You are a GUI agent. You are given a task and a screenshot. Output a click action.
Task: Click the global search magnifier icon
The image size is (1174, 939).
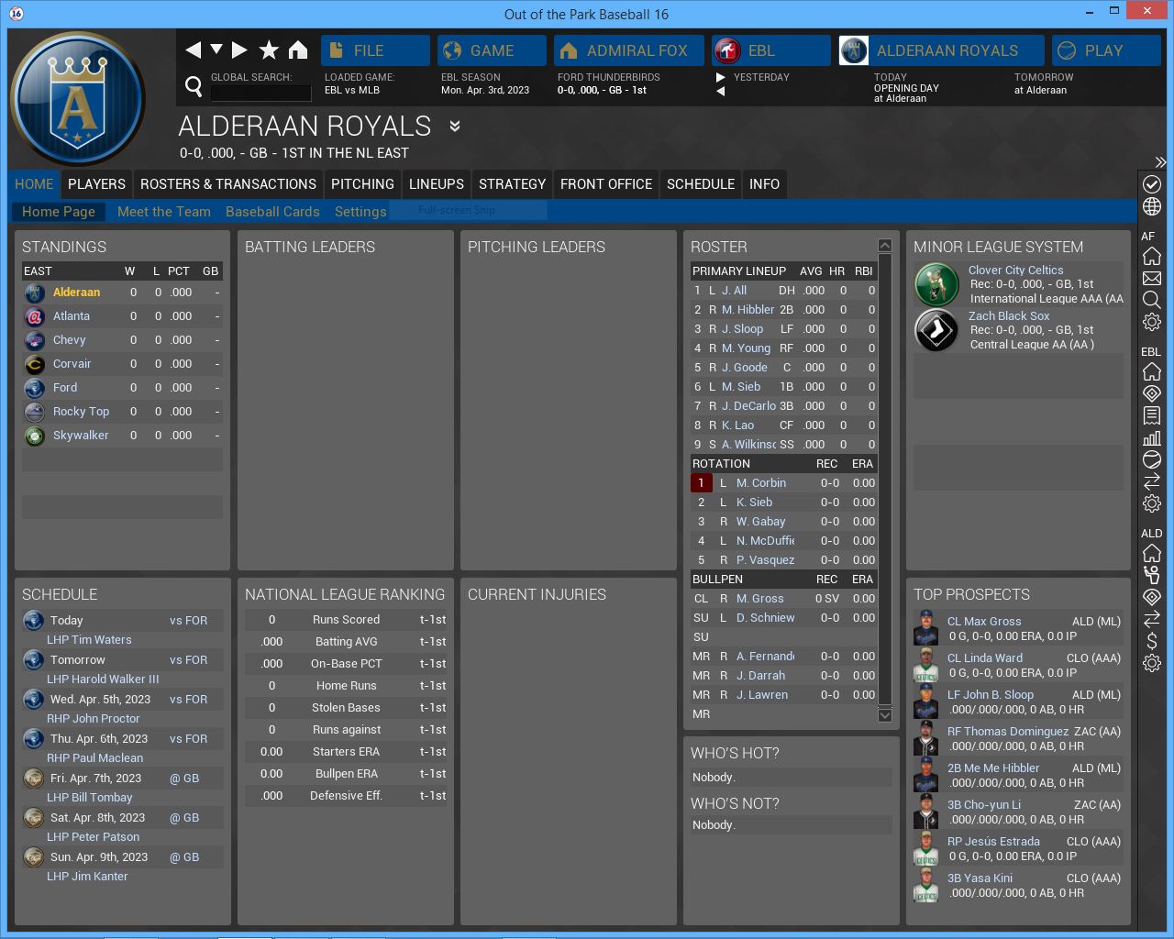pyautogui.click(x=194, y=86)
